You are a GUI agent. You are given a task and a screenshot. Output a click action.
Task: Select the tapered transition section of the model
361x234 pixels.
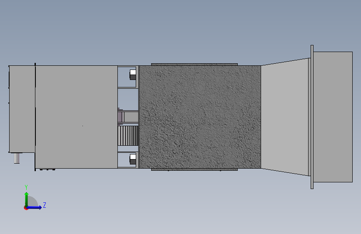284,117
